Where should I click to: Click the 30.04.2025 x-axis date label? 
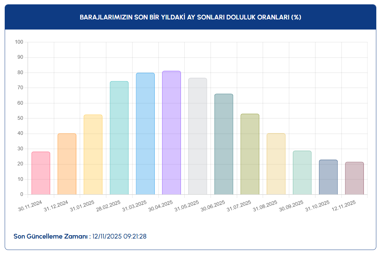pos(161,206)
